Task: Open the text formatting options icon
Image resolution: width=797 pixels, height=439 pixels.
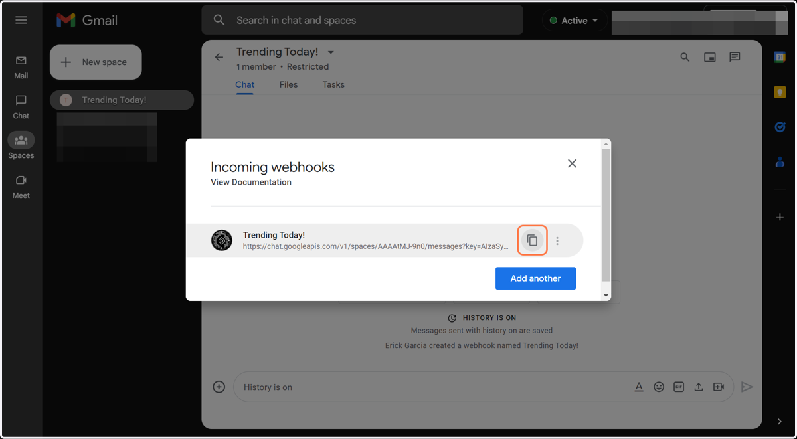Action: pos(639,387)
